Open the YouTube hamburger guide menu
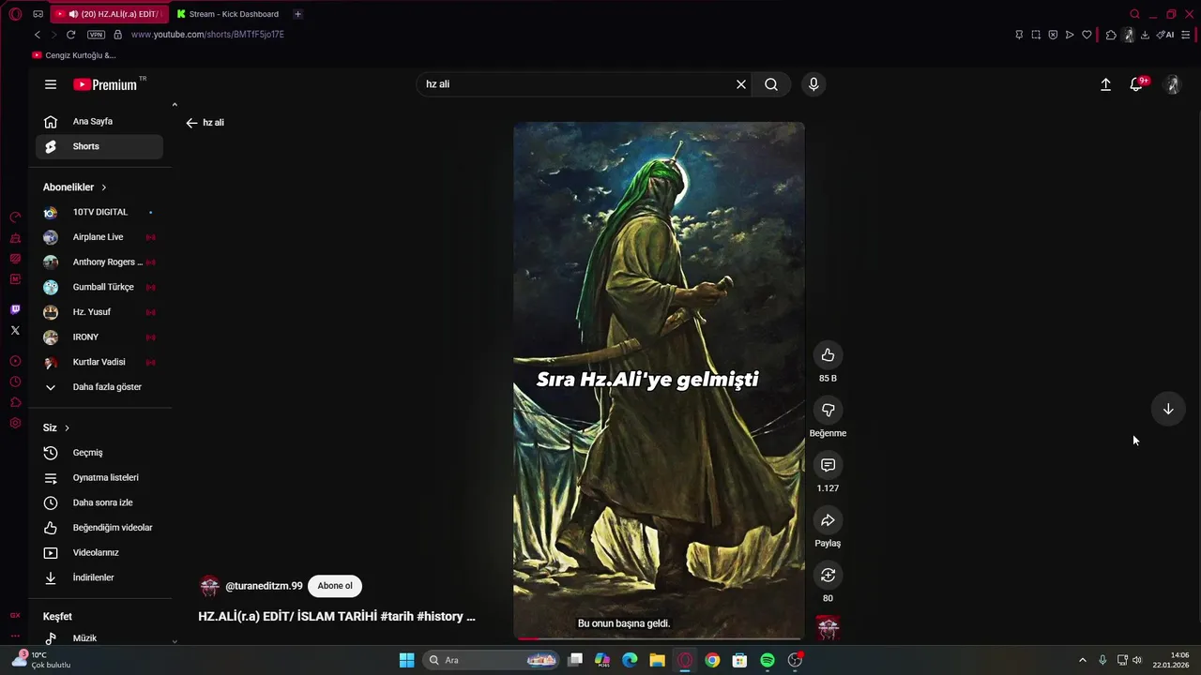Image resolution: width=1201 pixels, height=675 pixels. click(51, 84)
